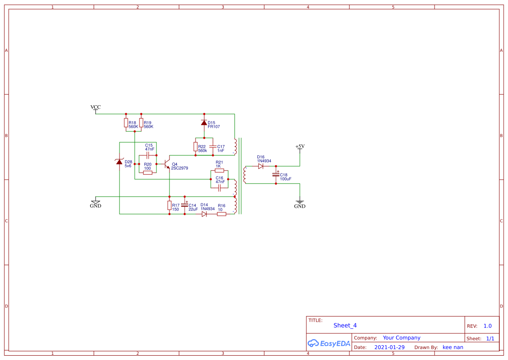Click the VCC net label
The height and width of the screenshot is (360, 508).
[x=95, y=107]
